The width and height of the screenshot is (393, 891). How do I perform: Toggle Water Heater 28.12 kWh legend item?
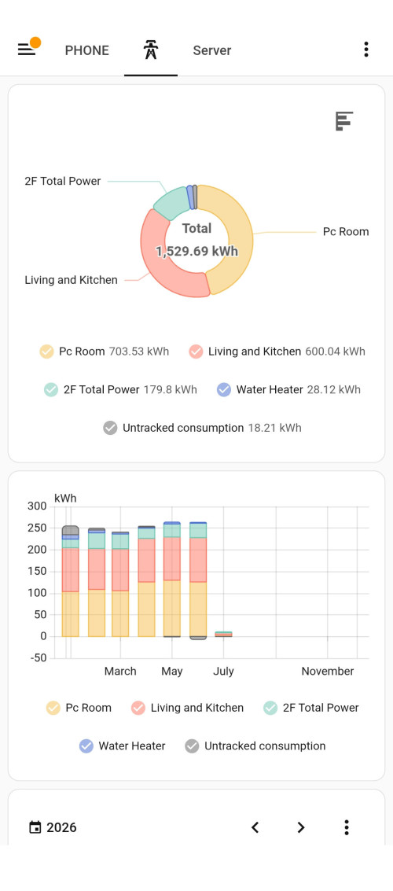(288, 390)
